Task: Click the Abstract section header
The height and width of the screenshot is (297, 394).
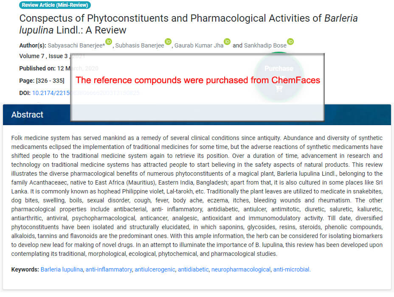Action: point(197,115)
